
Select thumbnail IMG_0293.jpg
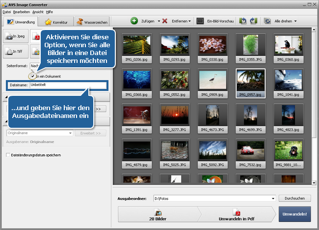pos(175,49)
